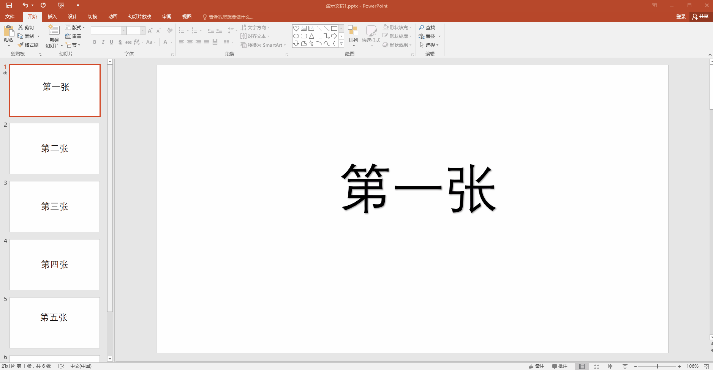Toggle text shadow
Viewport: 713px width, 370px height.
tap(120, 42)
